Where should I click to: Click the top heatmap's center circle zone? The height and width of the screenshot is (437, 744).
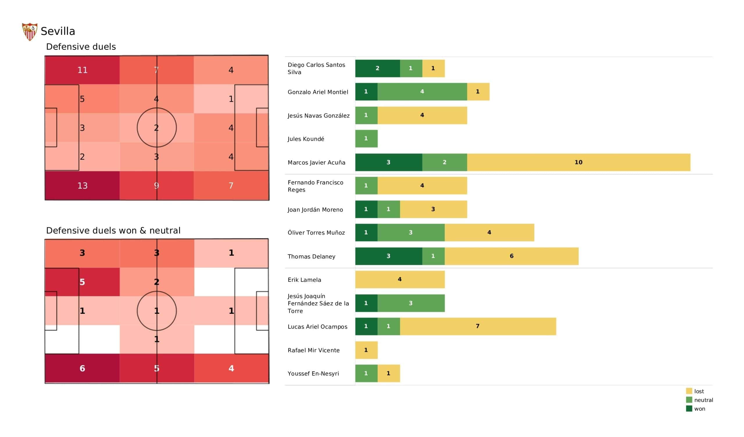coord(157,128)
